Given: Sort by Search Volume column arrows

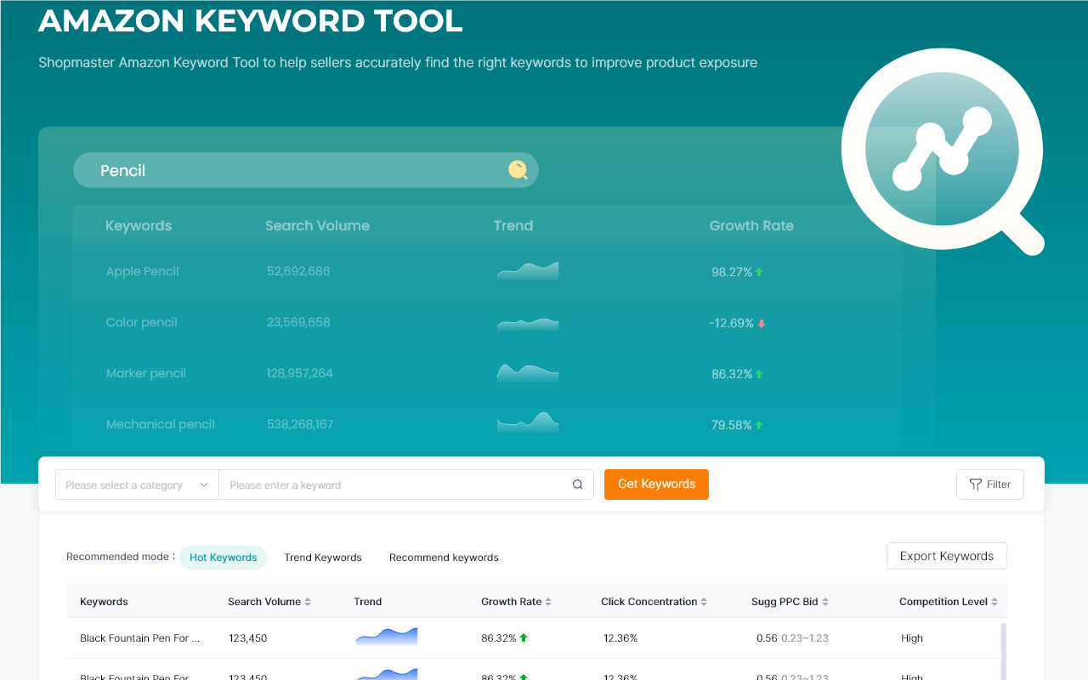Looking at the screenshot, I should tap(308, 602).
